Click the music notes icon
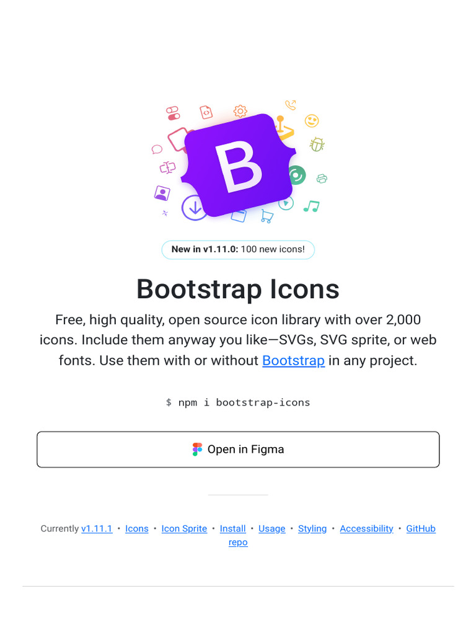Screen dimensions: 476x635 coord(311,206)
